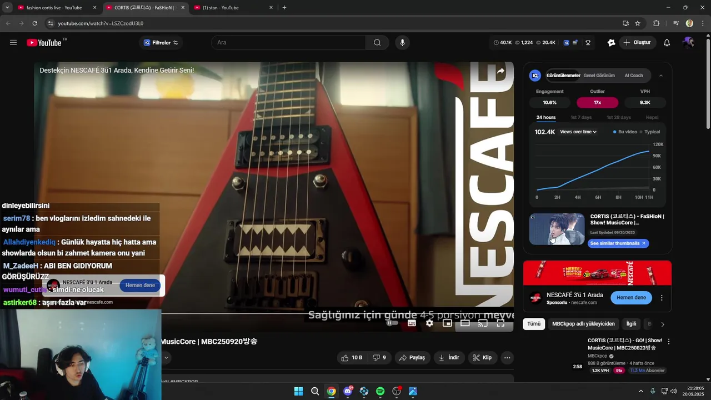Open options menu of sidebar NESCAFÉ ad
Image resolution: width=711 pixels, height=400 pixels.
(x=662, y=298)
